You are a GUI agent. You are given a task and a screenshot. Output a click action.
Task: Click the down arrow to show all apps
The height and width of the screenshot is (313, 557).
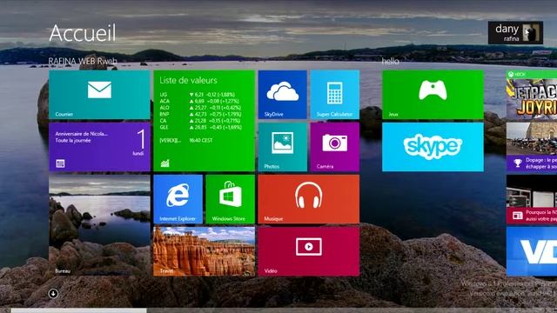point(53,294)
